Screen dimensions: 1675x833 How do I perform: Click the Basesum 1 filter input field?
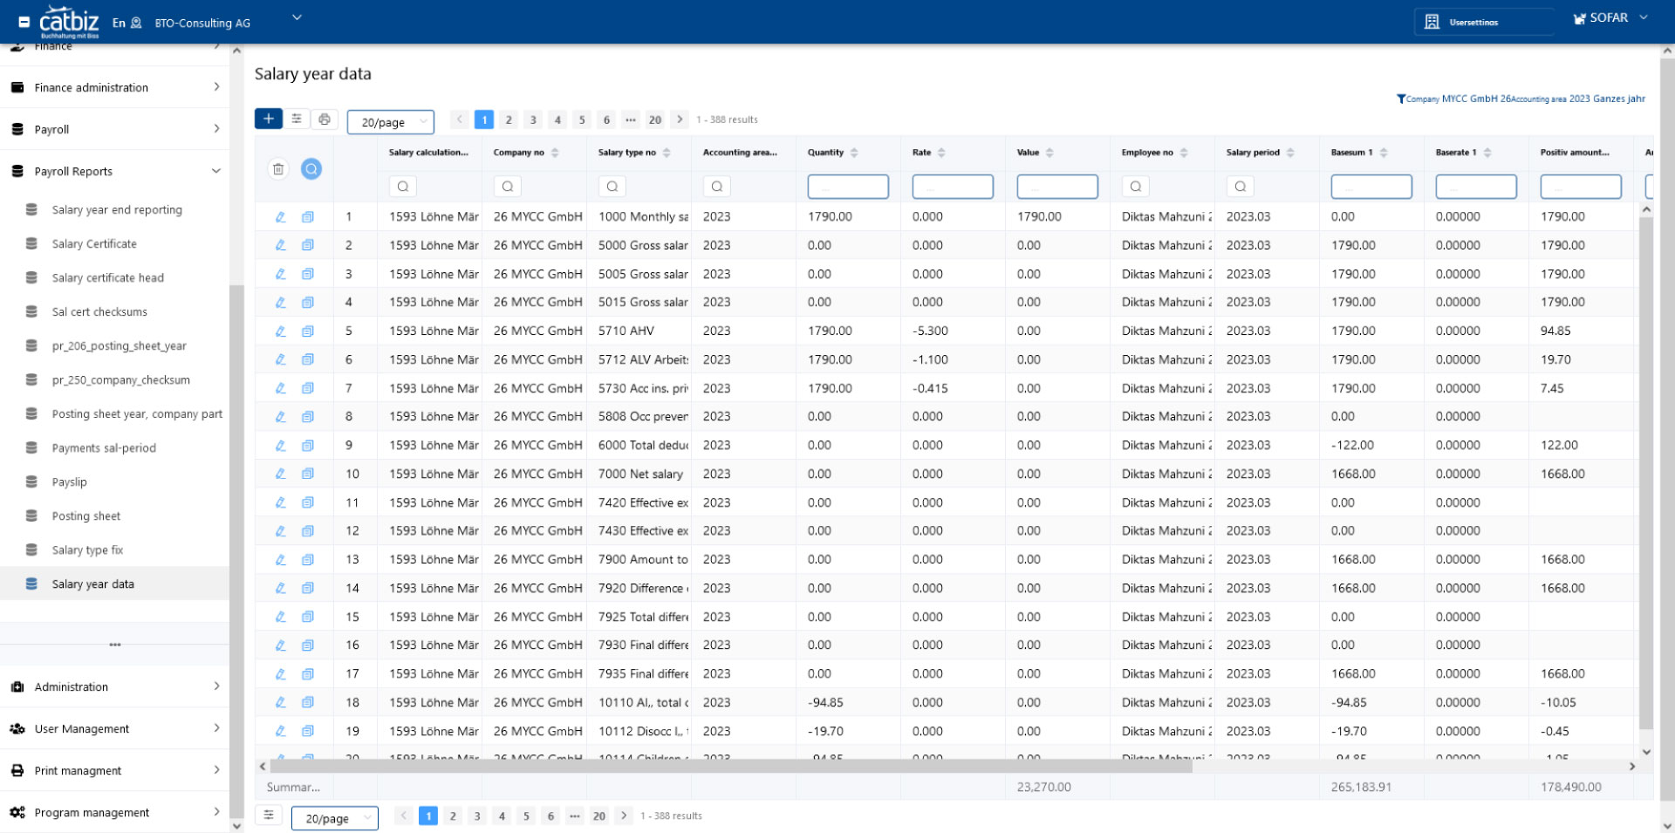pyautogui.click(x=1371, y=187)
